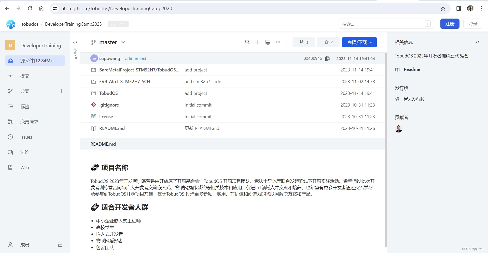Collapse the 相关信息 side panel
Viewport: 488px width, 253px height.
click(x=477, y=42)
